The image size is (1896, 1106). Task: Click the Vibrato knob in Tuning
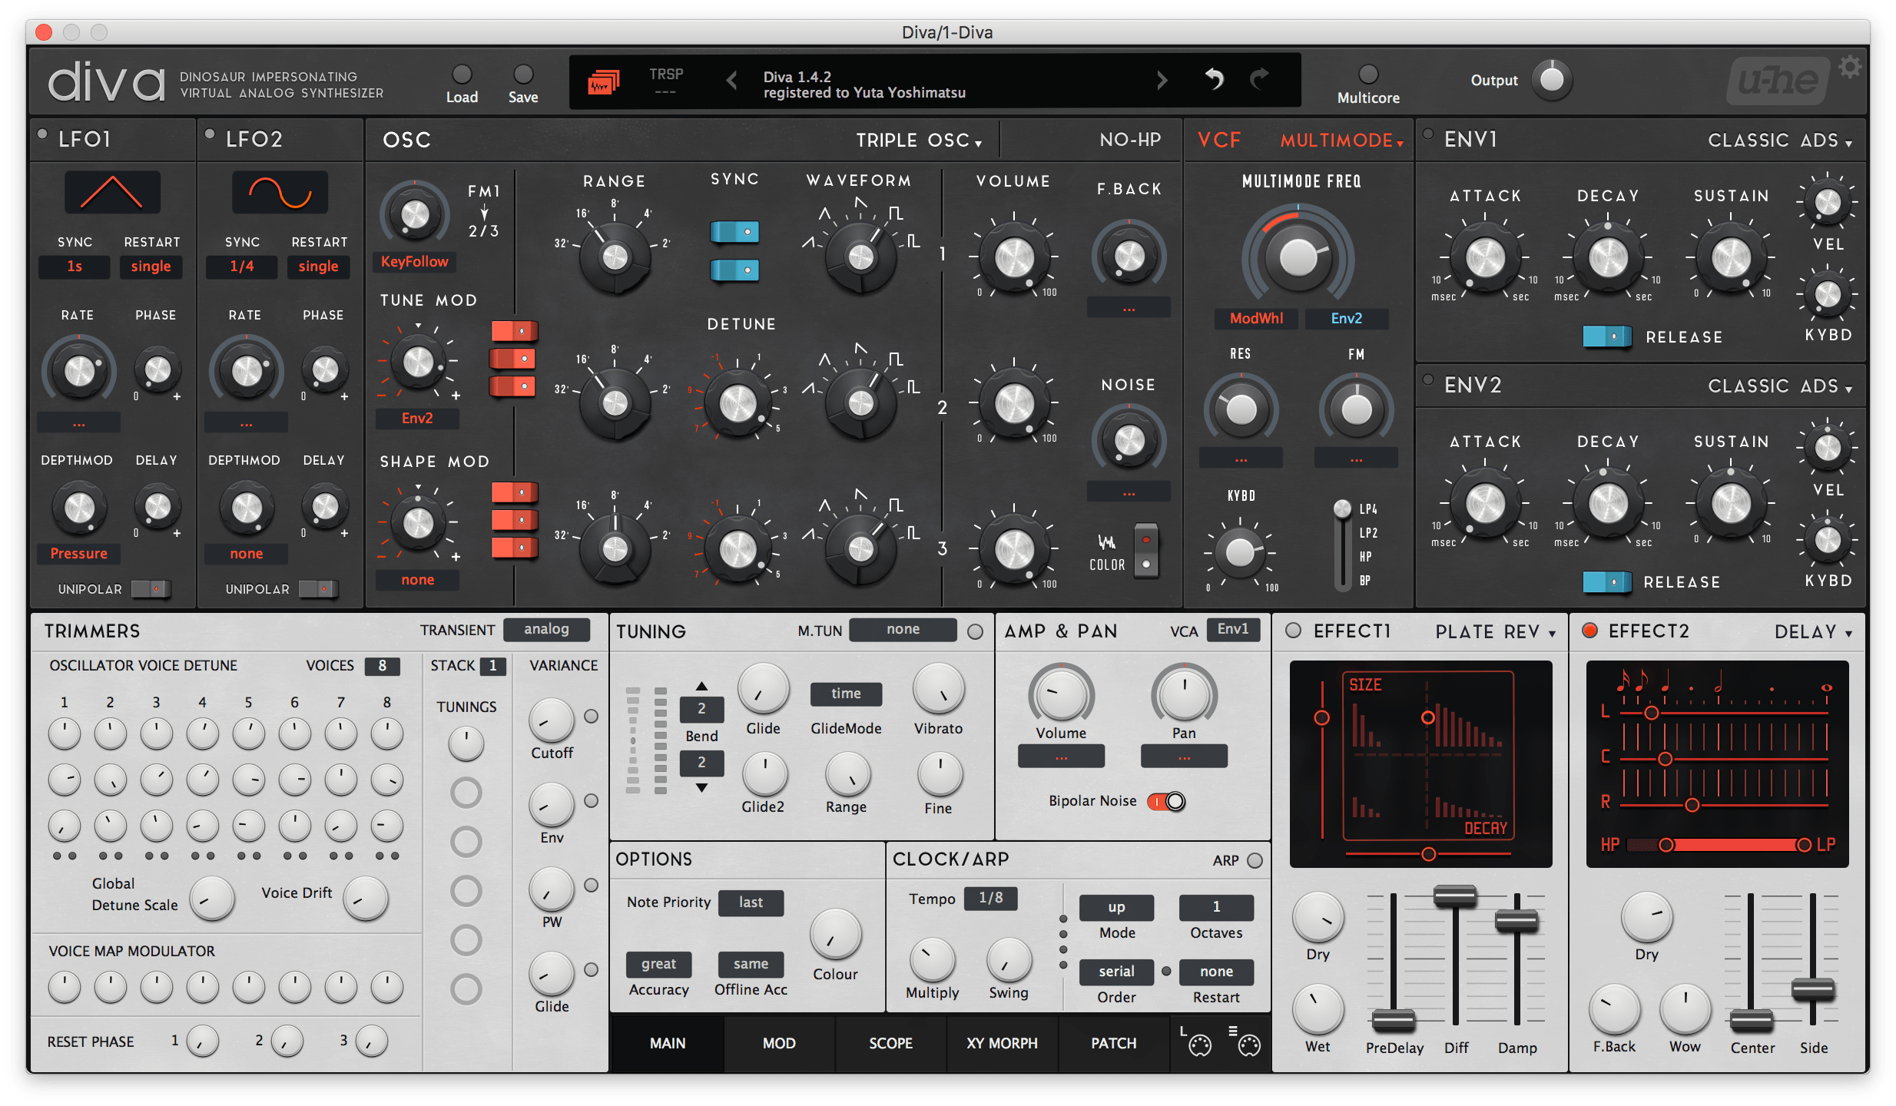(x=938, y=689)
